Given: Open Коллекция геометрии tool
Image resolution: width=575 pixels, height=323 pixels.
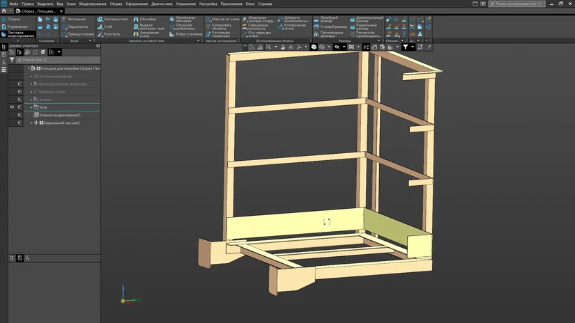Looking at the screenshot, I should pyautogui.click(x=217, y=34).
